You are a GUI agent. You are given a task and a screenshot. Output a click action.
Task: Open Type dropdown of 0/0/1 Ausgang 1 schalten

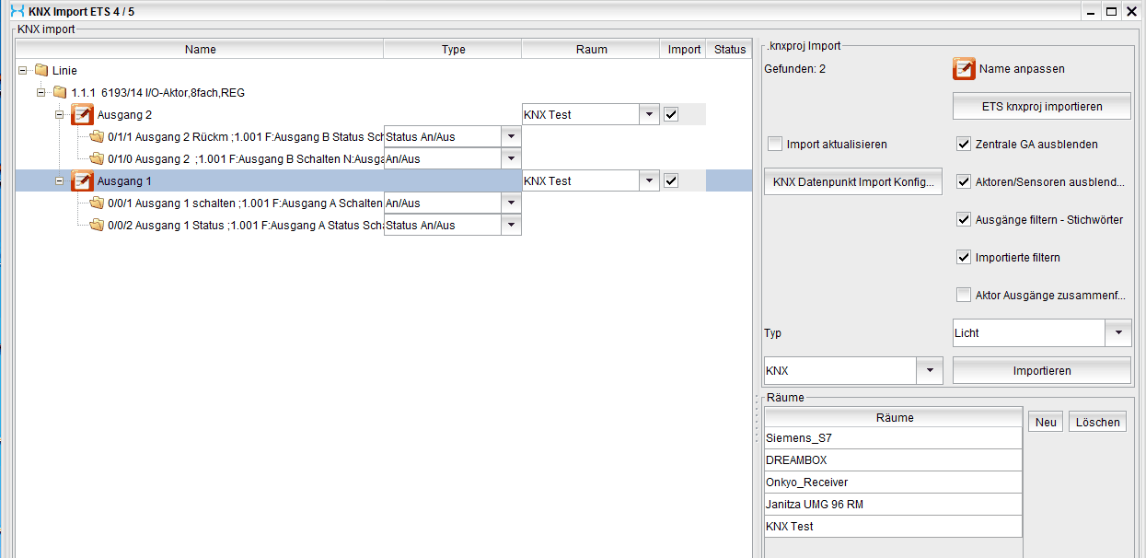(511, 203)
